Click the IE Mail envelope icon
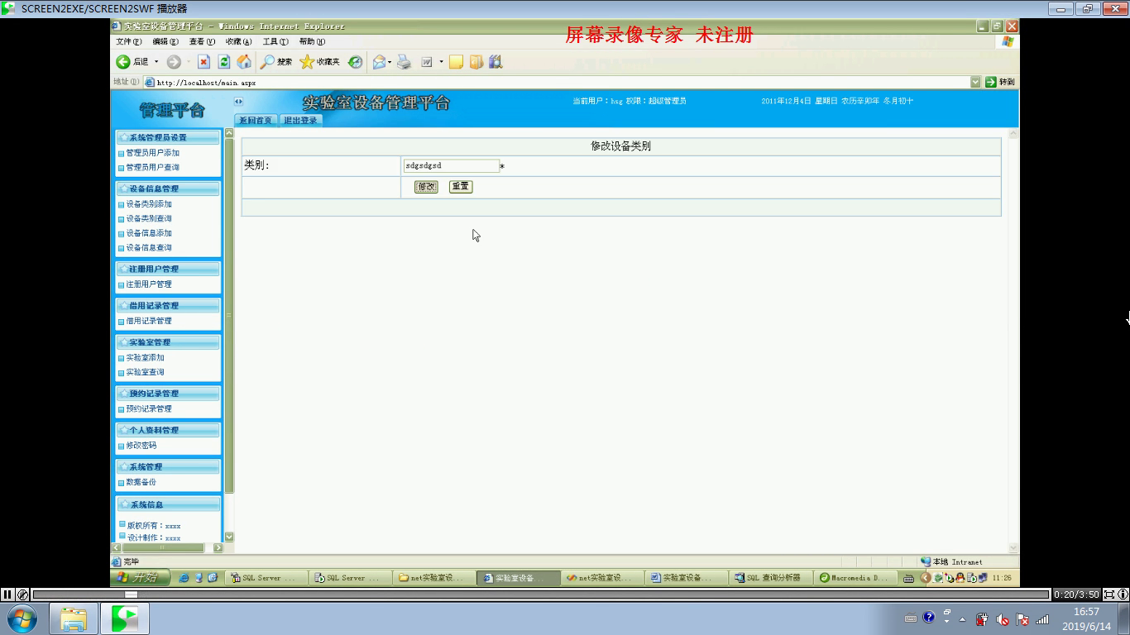 [x=379, y=62]
